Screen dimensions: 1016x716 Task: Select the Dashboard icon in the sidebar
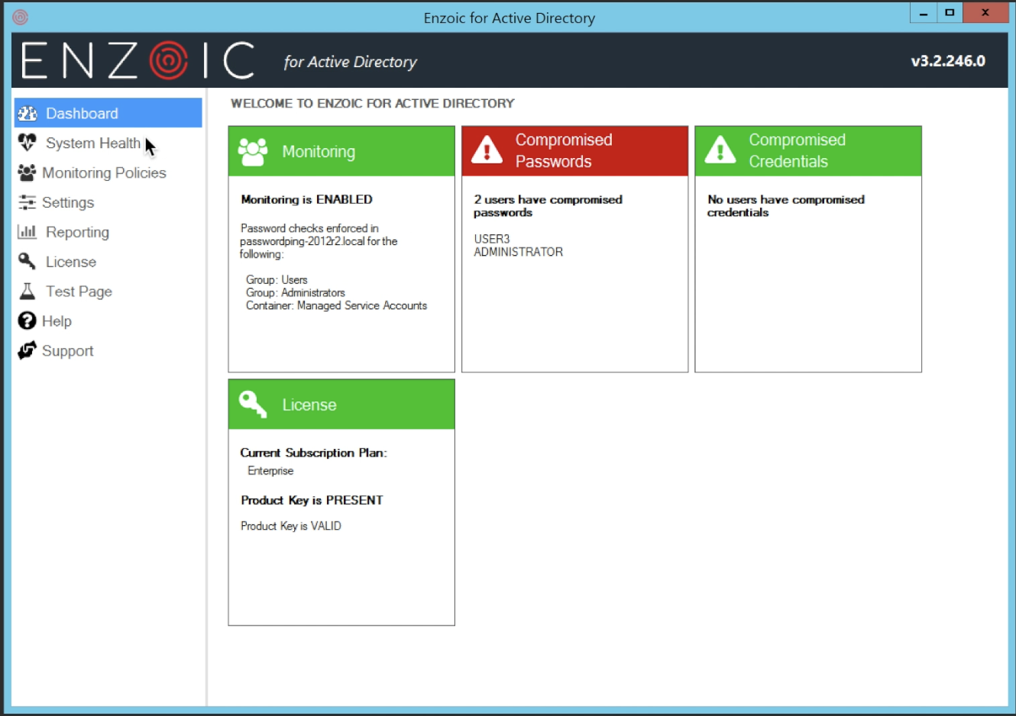[x=28, y=112]
